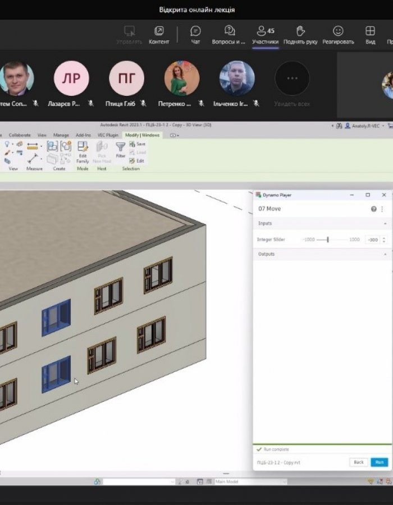
Task: Click the Aligned Dimension tool in Measure panel
Action: pos(33,146)
